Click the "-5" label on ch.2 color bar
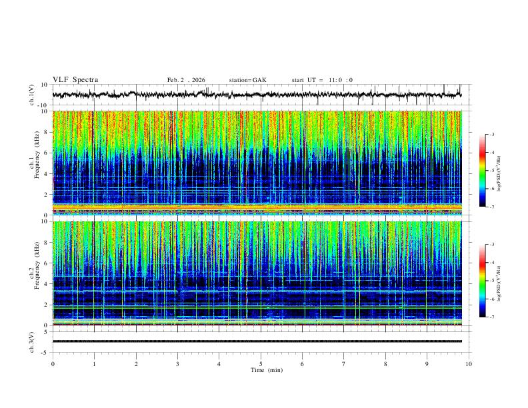 (x=492, y=281)
